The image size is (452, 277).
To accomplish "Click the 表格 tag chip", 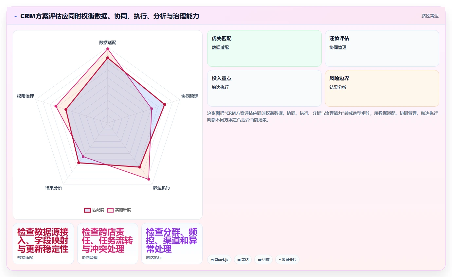I will point(243,260).
